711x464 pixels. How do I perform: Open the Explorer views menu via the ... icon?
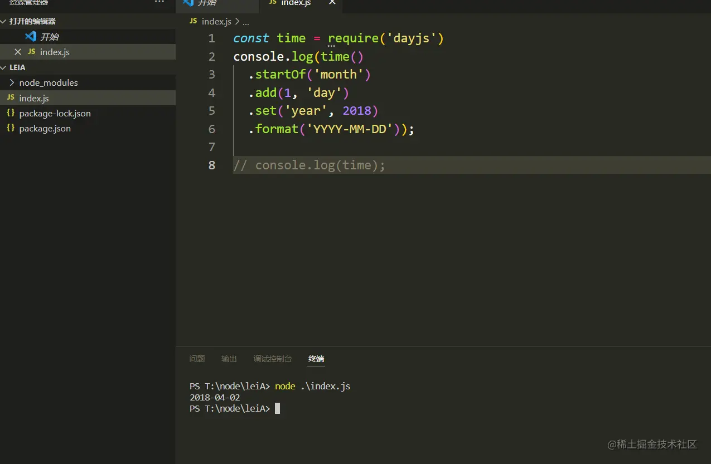pos(159,2)
